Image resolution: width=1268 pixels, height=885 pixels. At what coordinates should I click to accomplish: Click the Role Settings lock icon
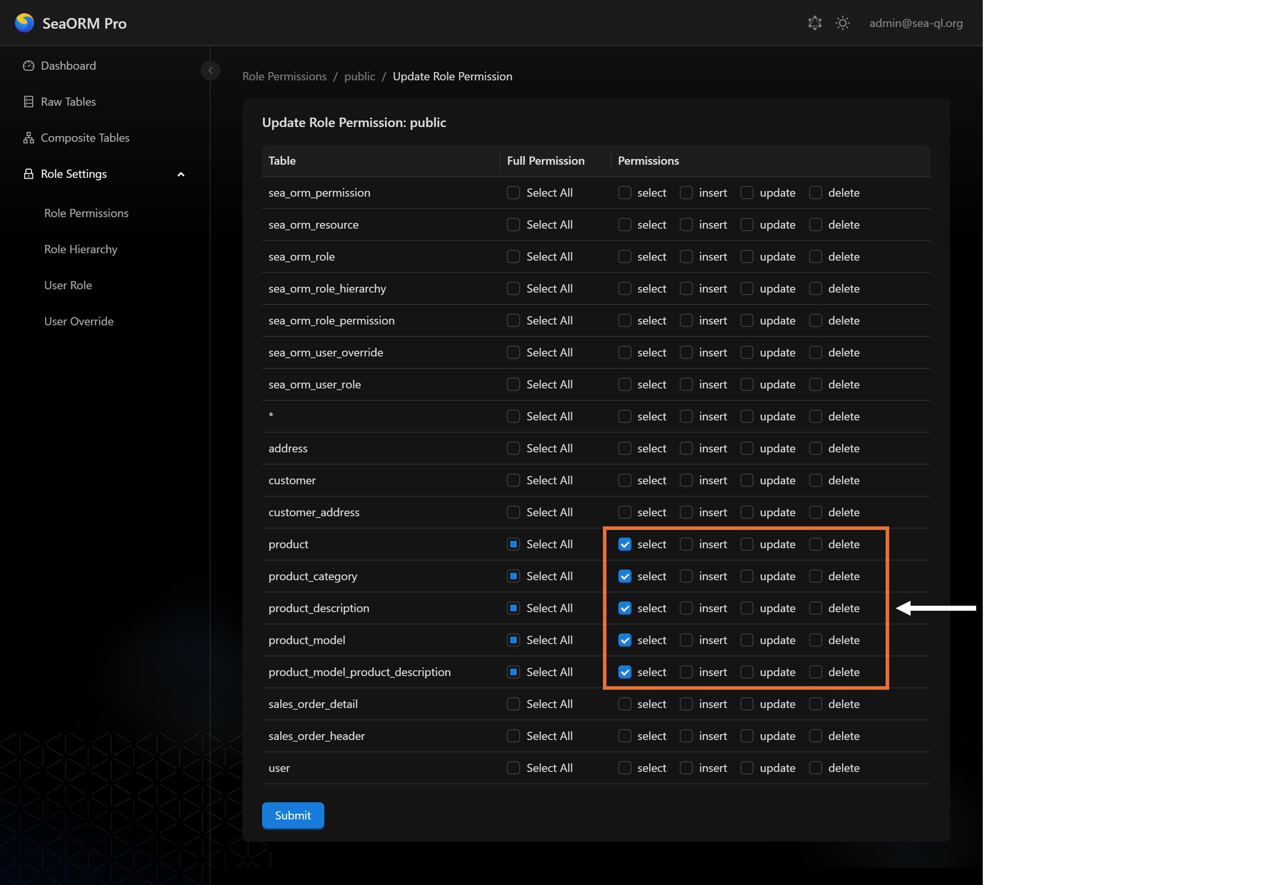click(29, 174)
